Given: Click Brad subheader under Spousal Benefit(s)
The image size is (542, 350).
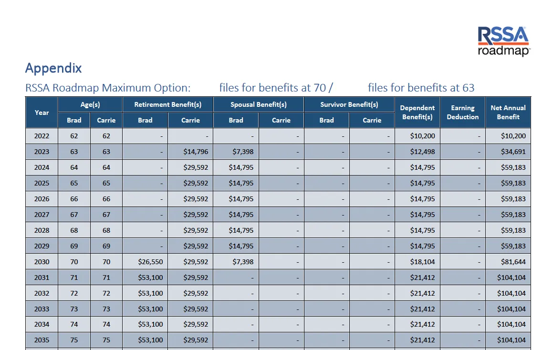Looking at the screenshot, I should coord(236,120).
